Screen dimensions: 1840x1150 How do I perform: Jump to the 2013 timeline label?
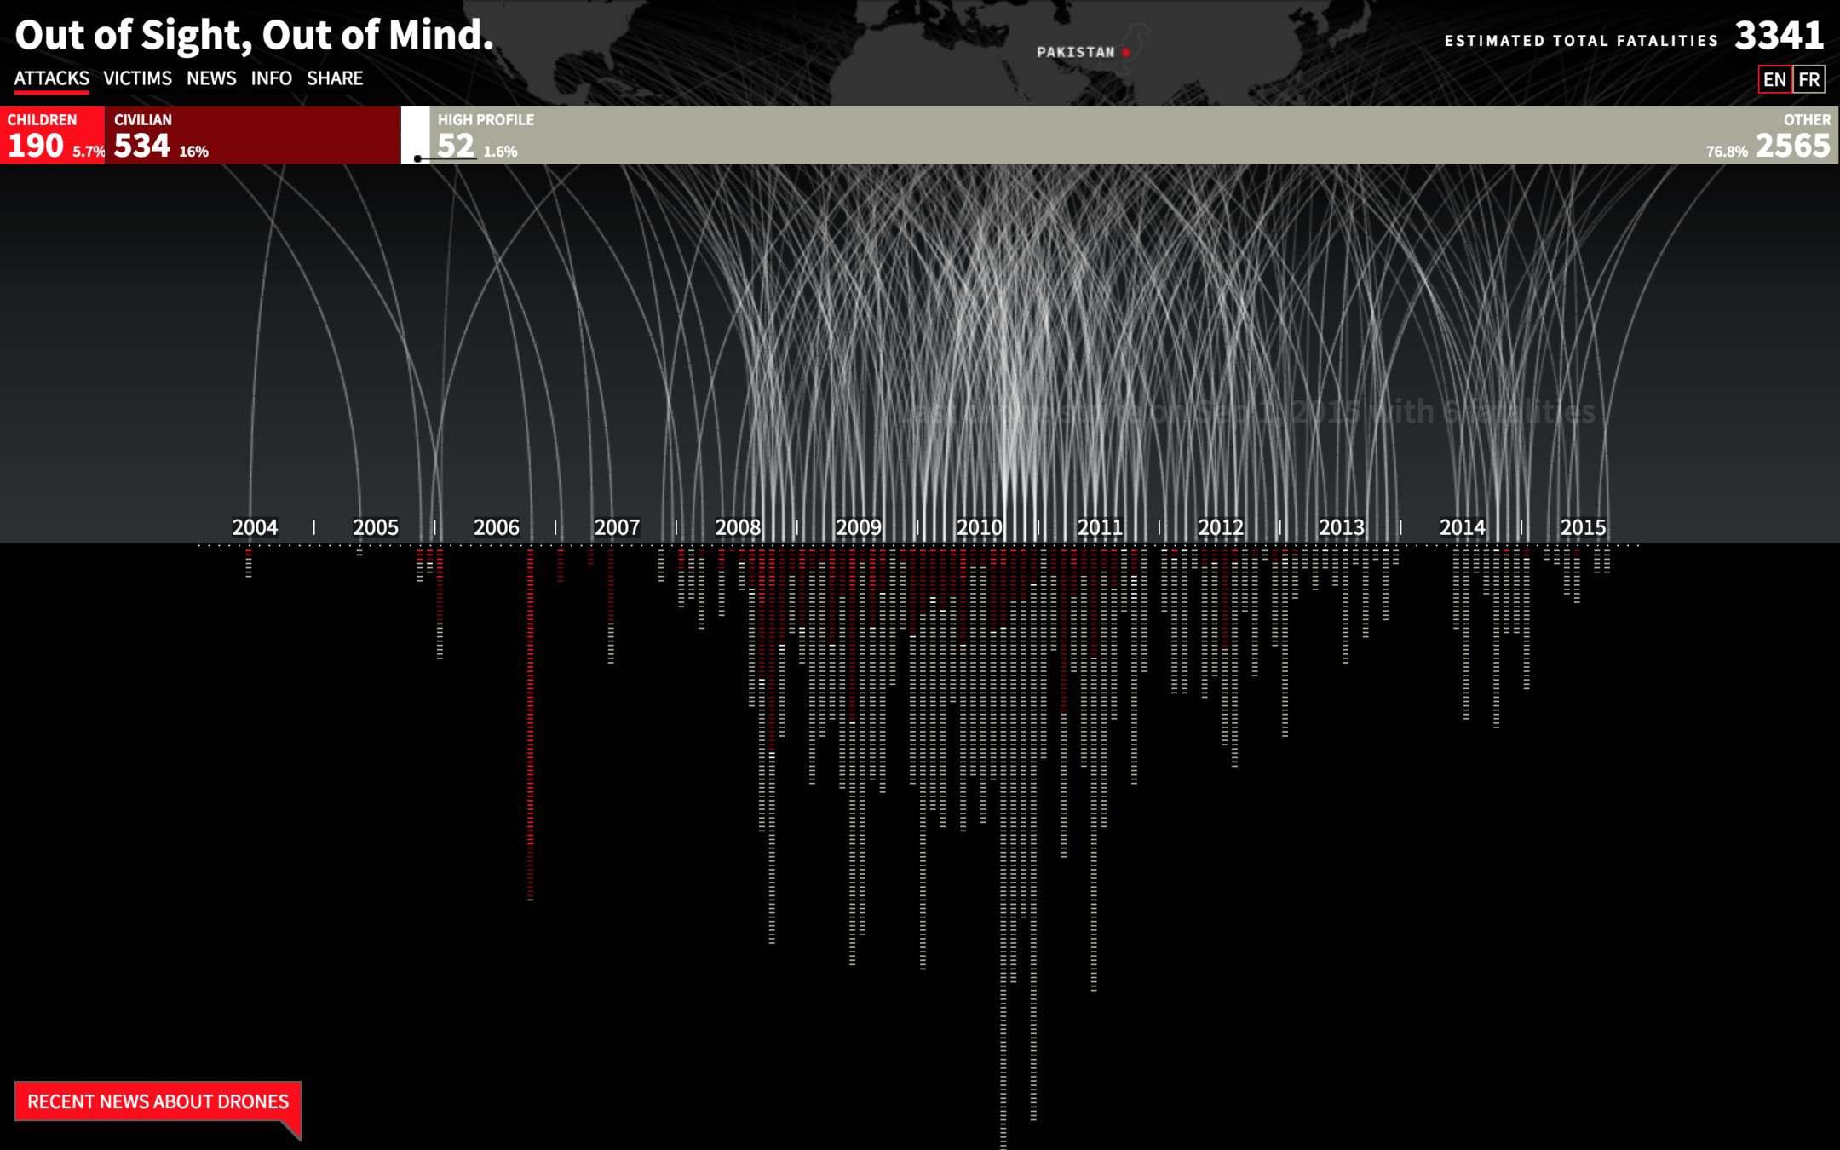[x=1341, y=527]
